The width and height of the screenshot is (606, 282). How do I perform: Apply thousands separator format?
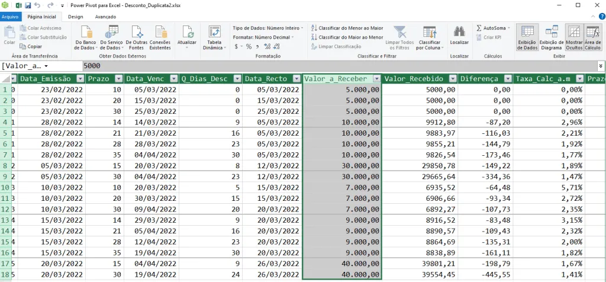(257, 46)
